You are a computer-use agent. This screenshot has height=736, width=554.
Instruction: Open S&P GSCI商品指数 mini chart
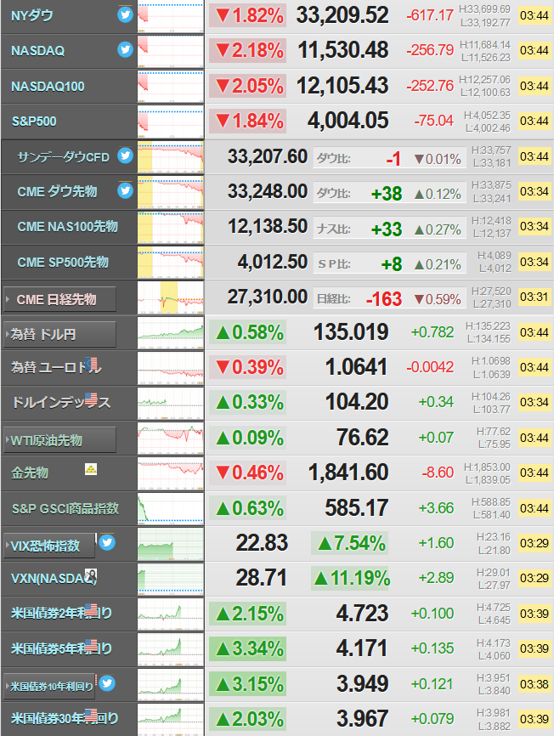click(171, 509)
